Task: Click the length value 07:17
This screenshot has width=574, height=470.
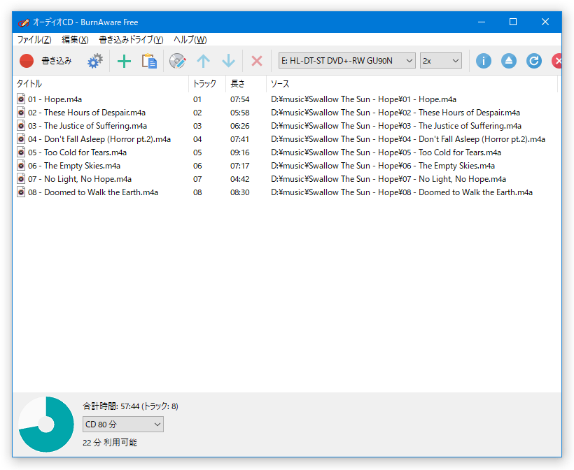Action: pyautogui.click(x=240, y=166)
